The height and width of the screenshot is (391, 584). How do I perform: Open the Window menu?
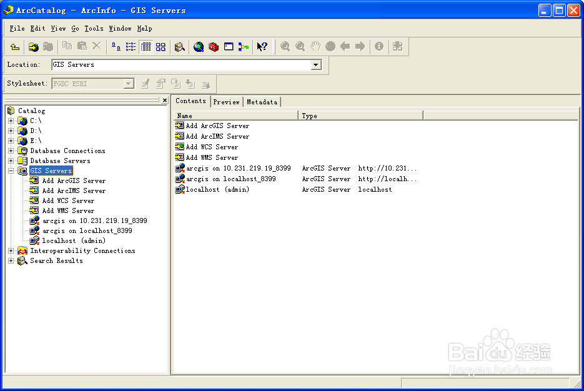click(120, 28)
